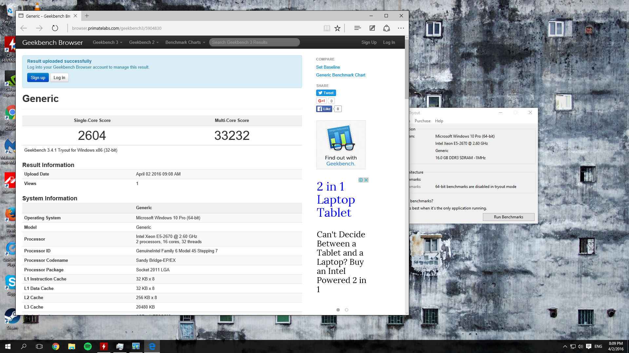Image resolution: width=629 pixels, height=353 pixels.
Task: Focus the Search Geekbench 3 Results field
Action: pos(254,42)
